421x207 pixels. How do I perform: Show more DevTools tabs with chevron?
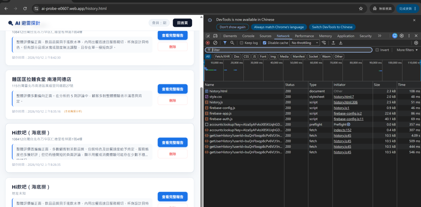379,36
